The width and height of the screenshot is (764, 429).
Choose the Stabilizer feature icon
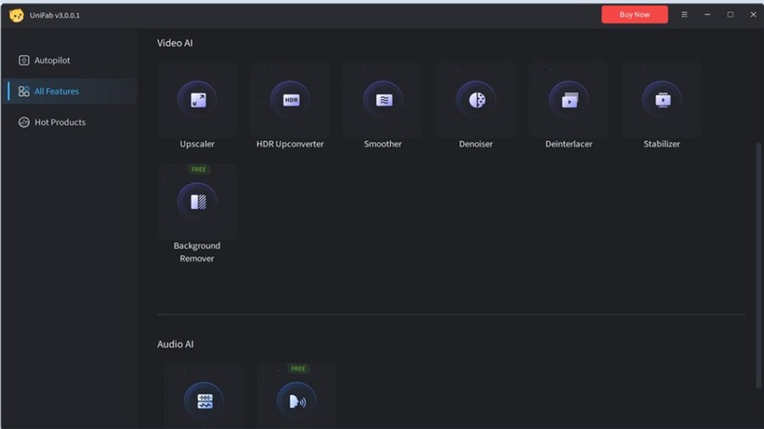point(662,100)
